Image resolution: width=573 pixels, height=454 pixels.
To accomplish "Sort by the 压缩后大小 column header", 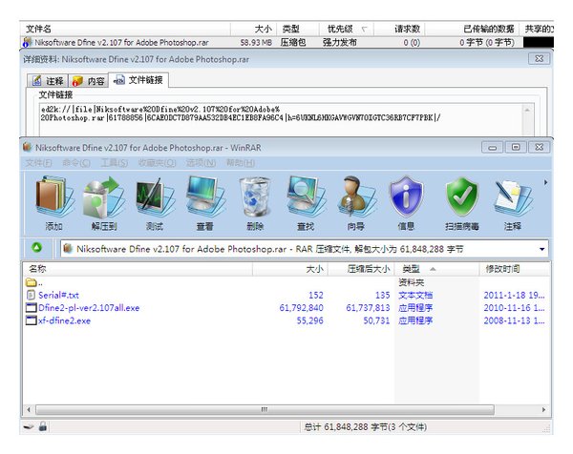I will (x=361, y=269).
